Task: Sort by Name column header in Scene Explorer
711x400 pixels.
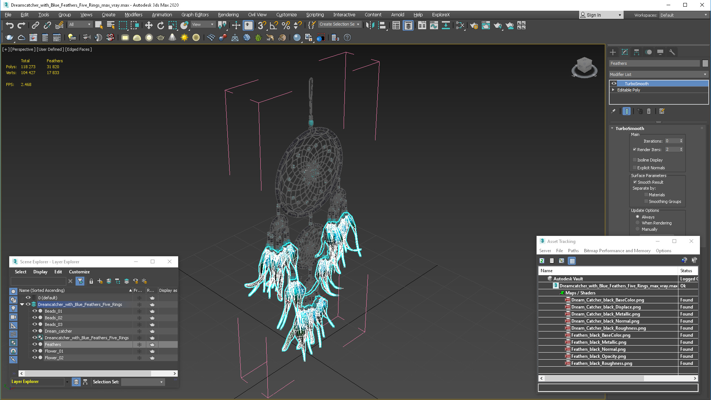Action: pos(76,290)
